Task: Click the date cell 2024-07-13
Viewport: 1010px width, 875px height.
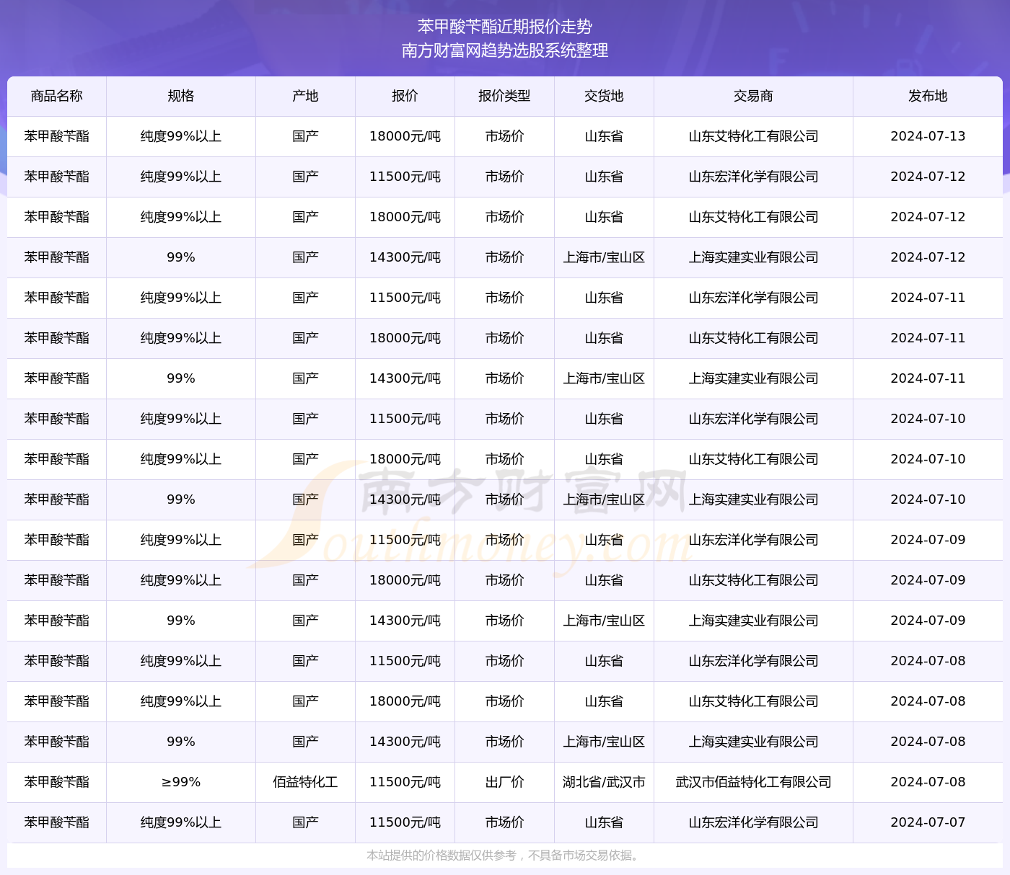Action: (x=928, y=136)
